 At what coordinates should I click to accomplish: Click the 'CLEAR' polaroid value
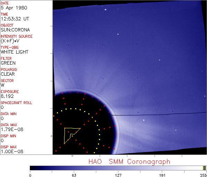pos(8,74)
